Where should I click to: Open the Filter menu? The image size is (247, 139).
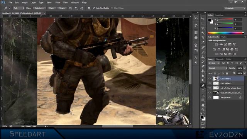click(58, 3)
